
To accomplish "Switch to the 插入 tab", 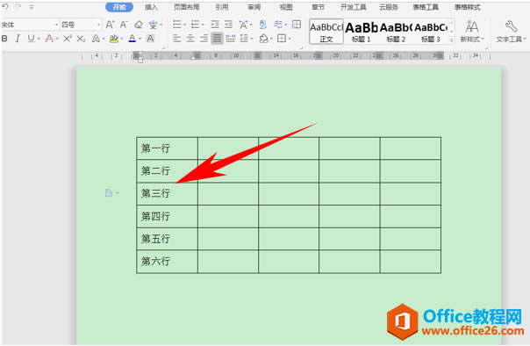I will coord(151,7).
